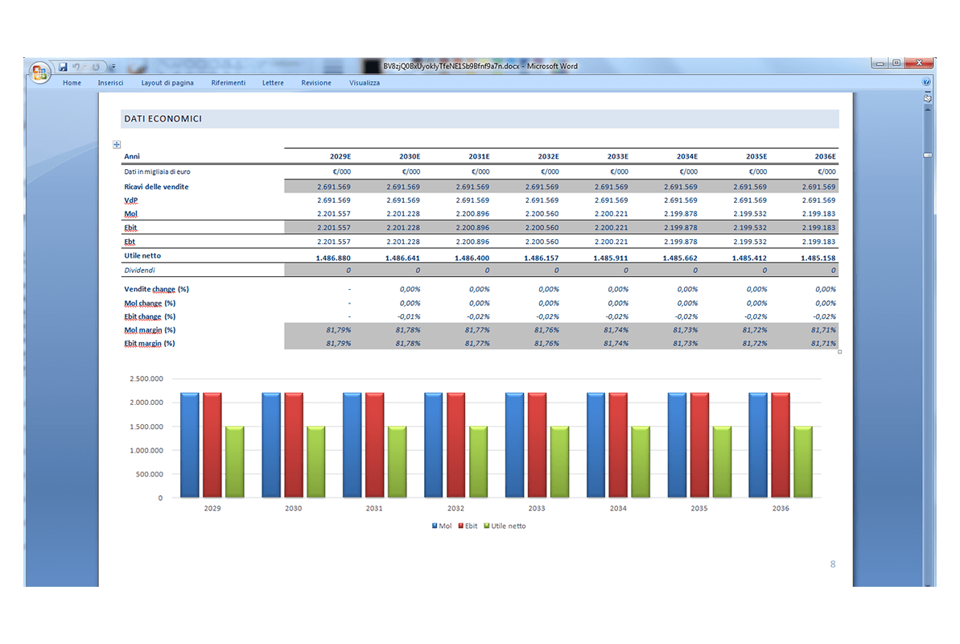Click the Dividendi row label

139,270
